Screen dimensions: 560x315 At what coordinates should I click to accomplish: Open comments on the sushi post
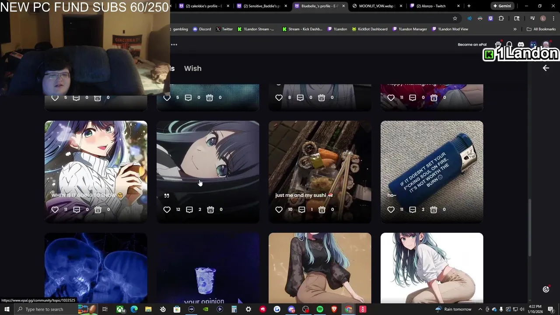301,210
